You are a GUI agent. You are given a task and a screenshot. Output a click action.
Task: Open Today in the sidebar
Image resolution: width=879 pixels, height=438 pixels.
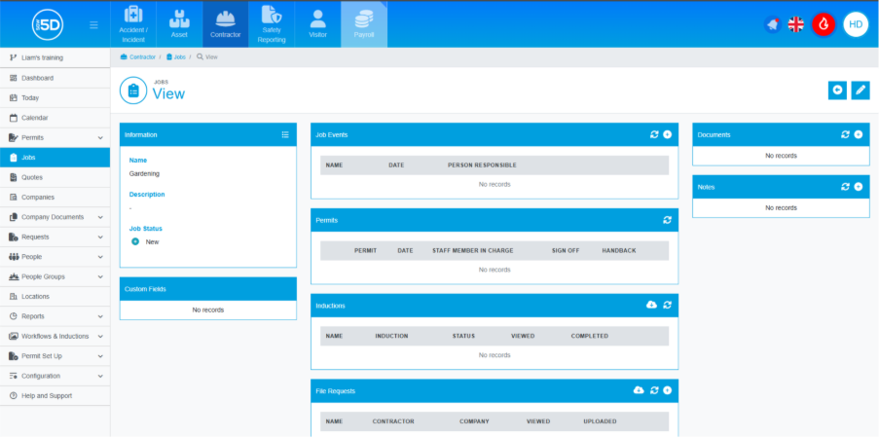click(x=55, y=97)
